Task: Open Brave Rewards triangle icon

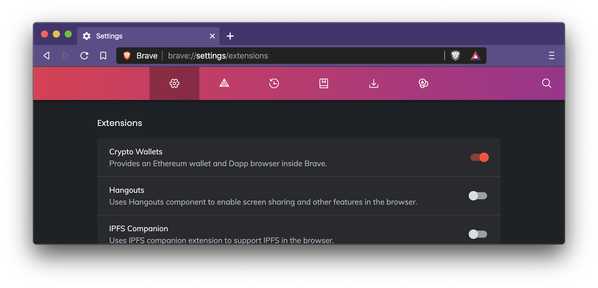Action: 475,56
